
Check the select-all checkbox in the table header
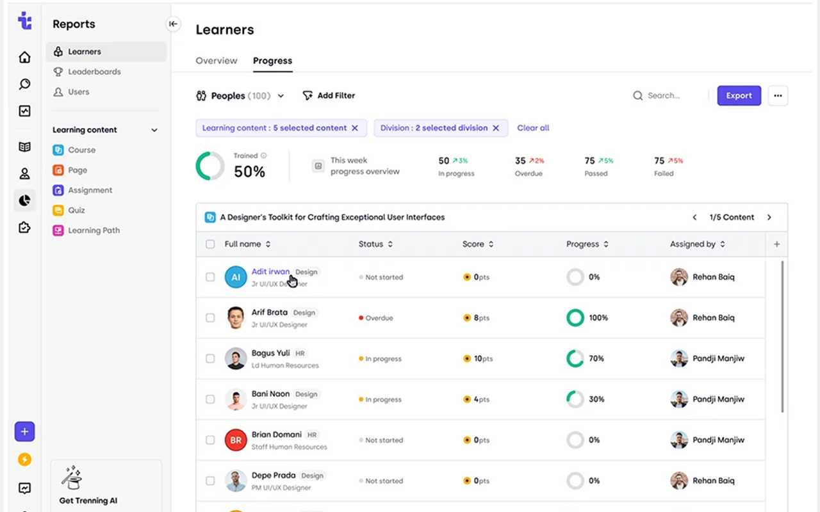[x=210, y=244]
